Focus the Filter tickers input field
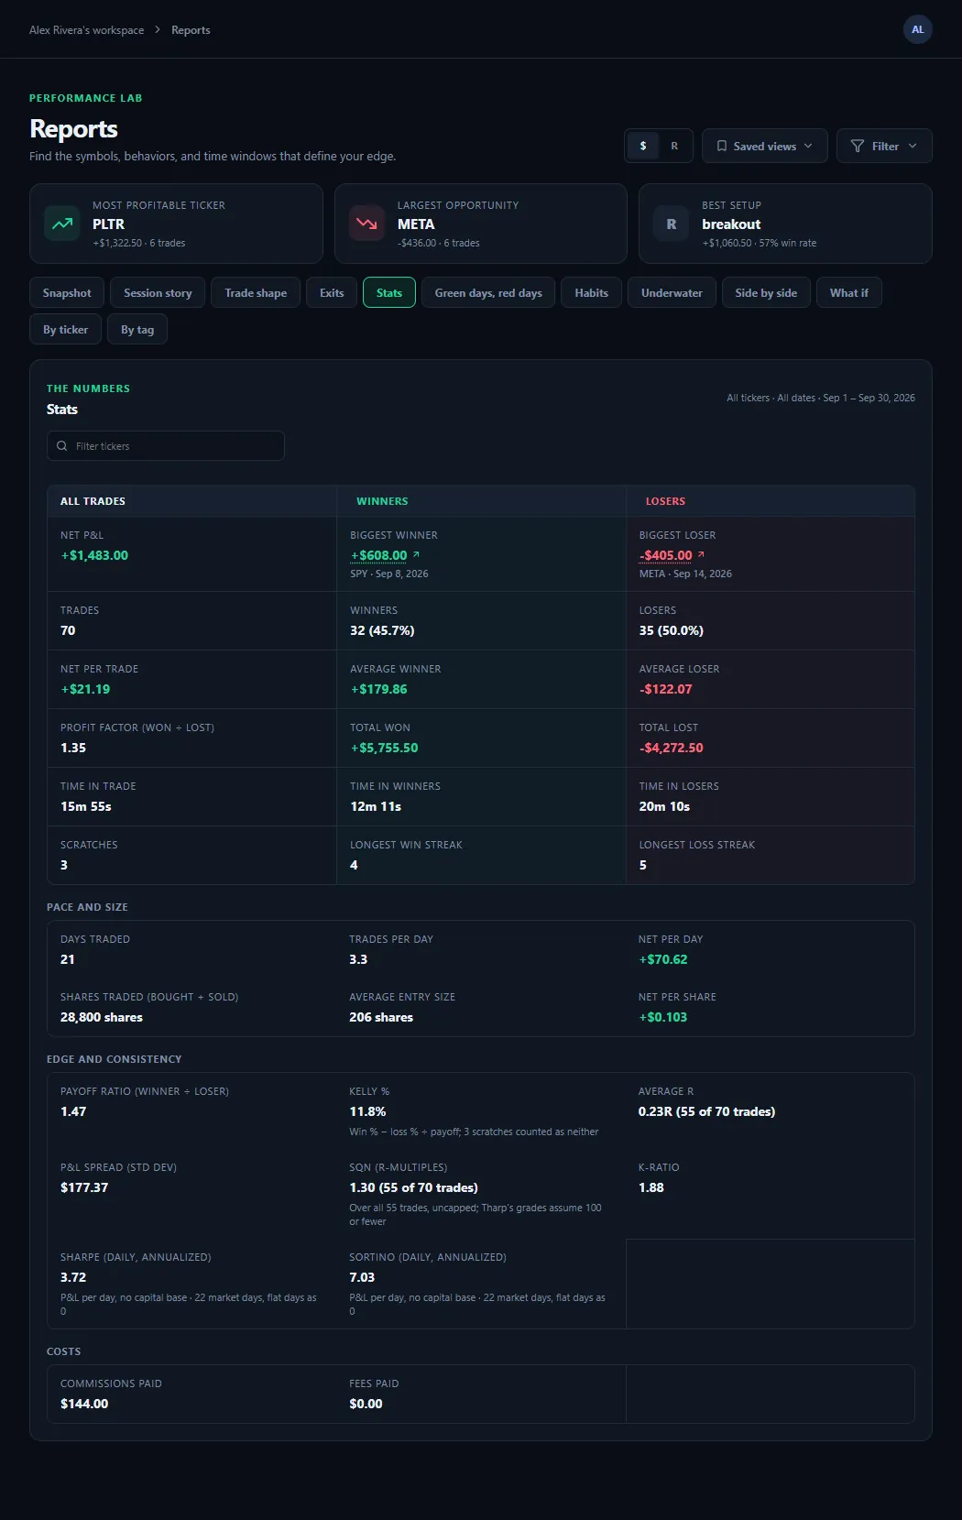 click(x=166, y=446)
